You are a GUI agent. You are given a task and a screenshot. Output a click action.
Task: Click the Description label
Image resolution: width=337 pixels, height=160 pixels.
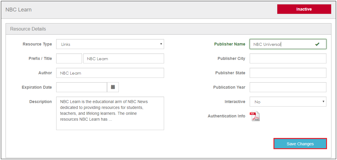(41, 102)
